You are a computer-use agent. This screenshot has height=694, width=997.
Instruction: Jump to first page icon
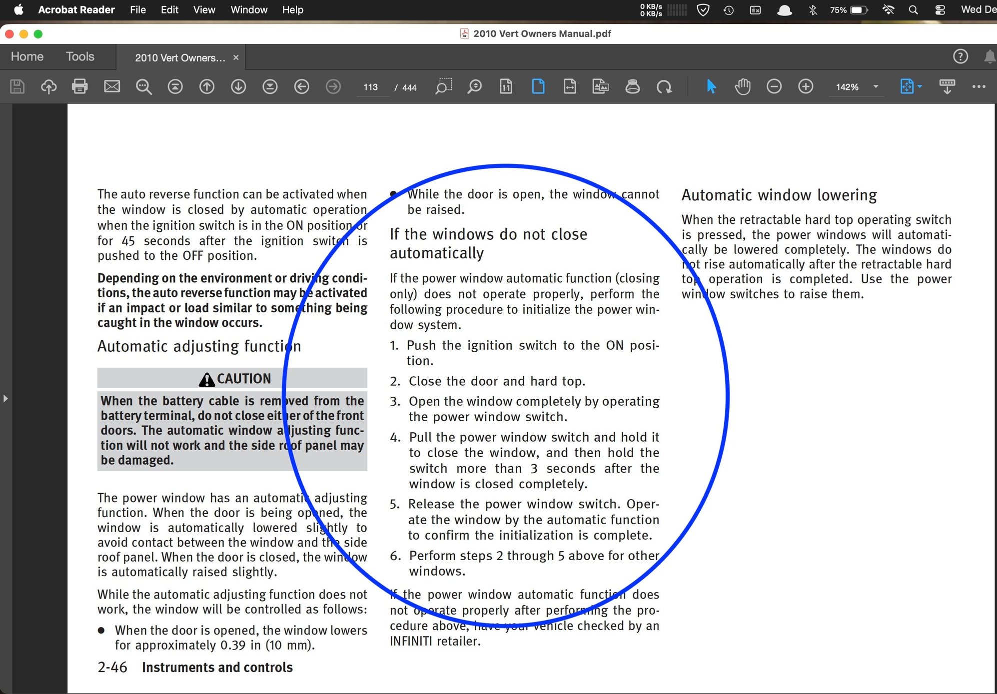pos(175,86)
